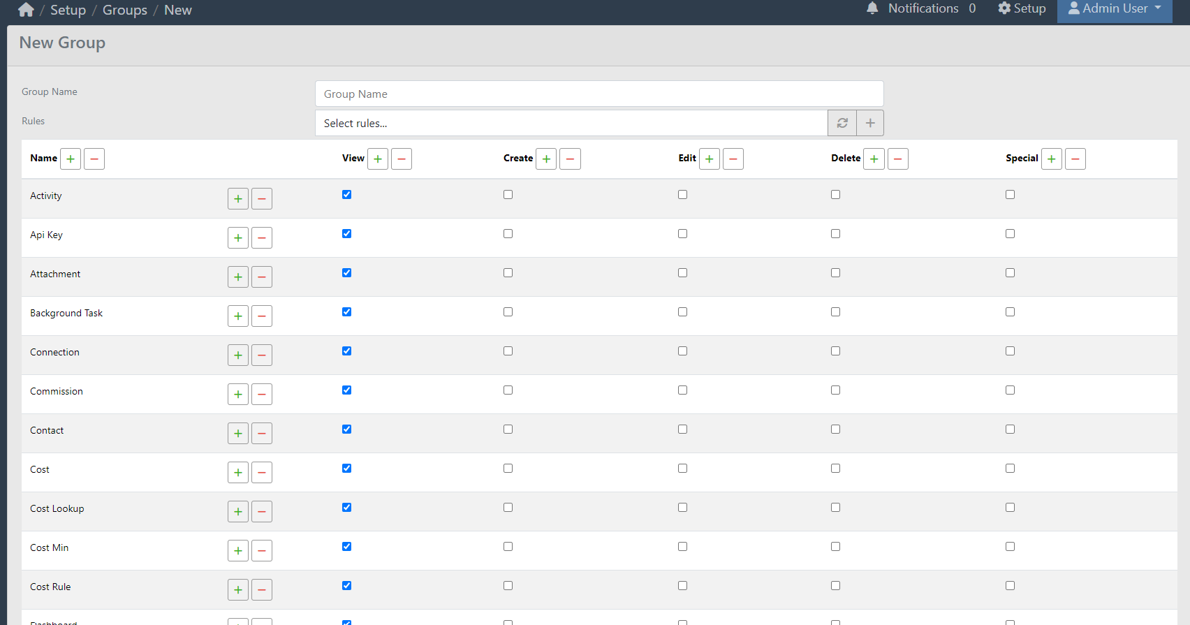The height and width of the screenshot is (625, 1190).
Task: Click Setup in the breadcrumb
Action: [x=68, y=10]
